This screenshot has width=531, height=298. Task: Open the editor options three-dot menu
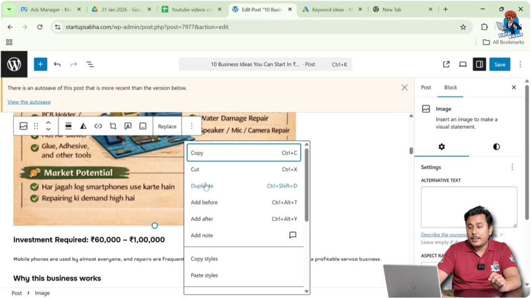pyautogui.click(x=520, y=64)
